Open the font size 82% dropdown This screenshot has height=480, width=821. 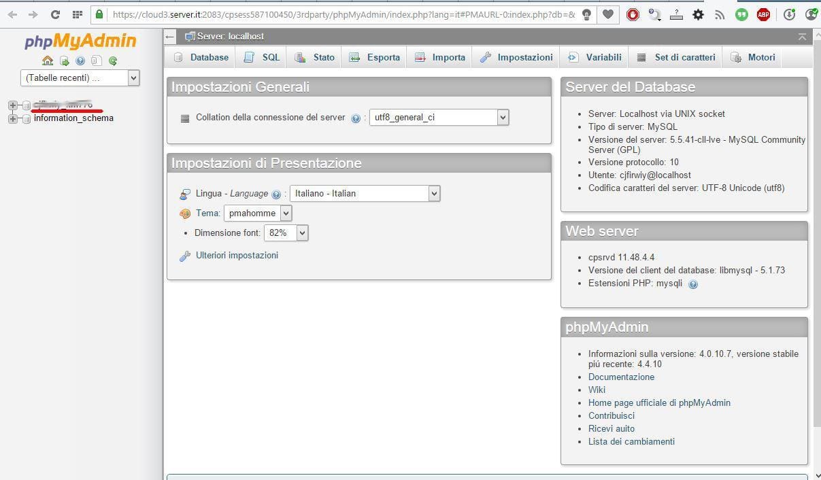[x=286, y=233]
